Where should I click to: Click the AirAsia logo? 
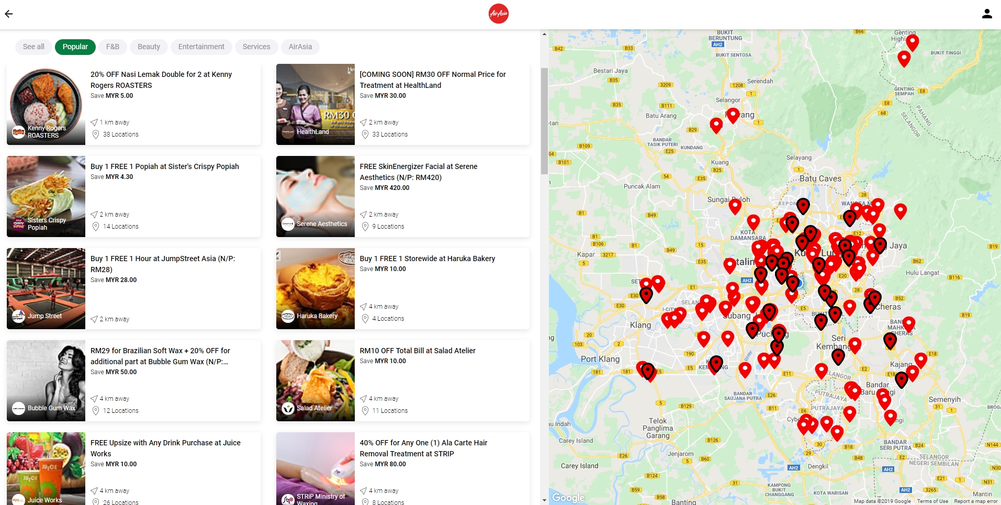499,14
